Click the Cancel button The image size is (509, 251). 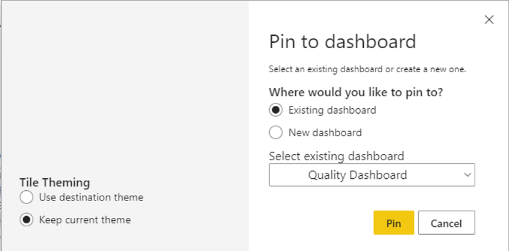click(x=446, y=223)
